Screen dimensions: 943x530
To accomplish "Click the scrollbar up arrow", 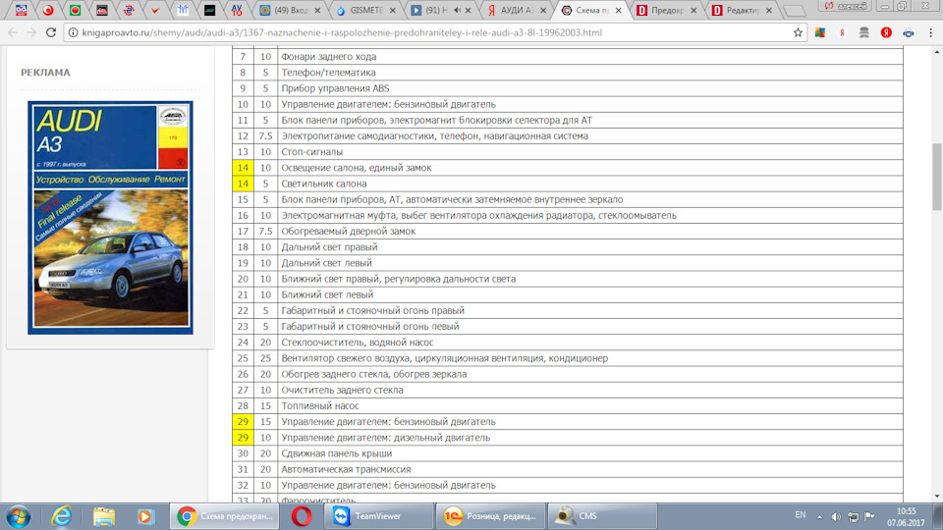I will [x=937, y=52].
